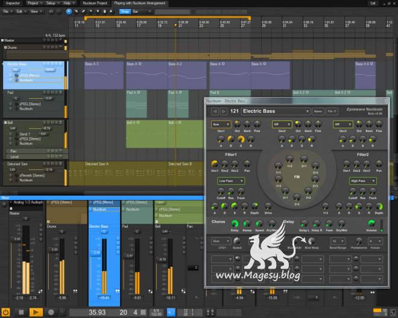Click the Master mixer fader handle
398x318 pixels.
16,239
